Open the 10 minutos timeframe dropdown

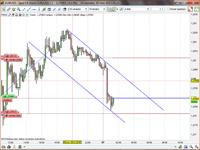97,9
